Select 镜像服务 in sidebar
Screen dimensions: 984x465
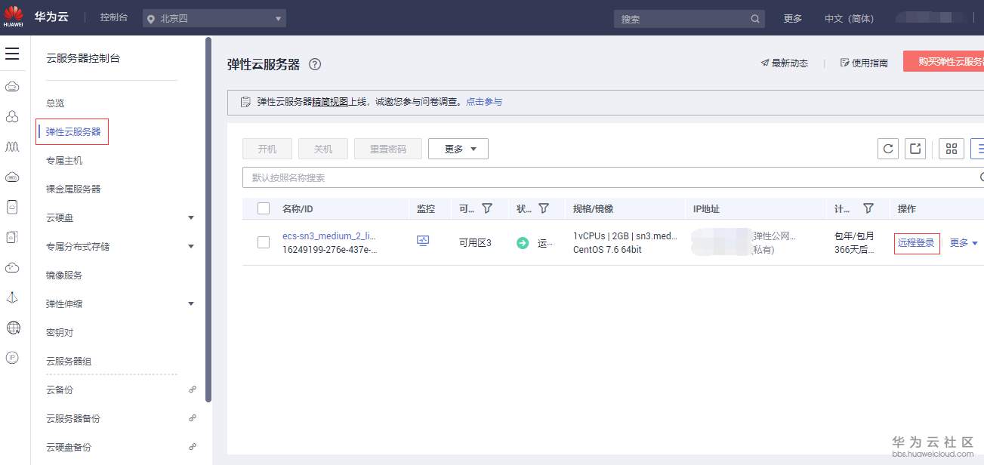click(x=64, y=276)
